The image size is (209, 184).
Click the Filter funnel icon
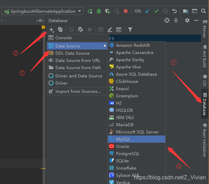(130, 30)
